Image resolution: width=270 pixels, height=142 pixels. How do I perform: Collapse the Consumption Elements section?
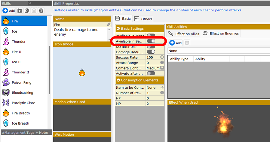point(118,80)
